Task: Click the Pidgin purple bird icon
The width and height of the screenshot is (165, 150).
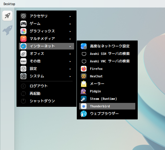Action: tap(84, 91)
